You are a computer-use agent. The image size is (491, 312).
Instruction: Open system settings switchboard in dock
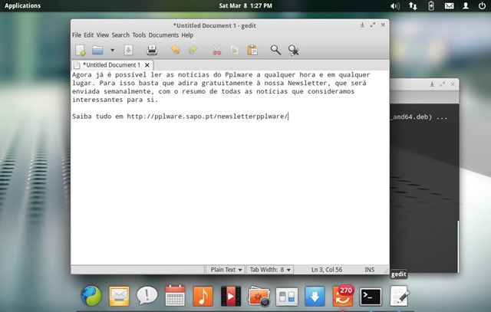tap(287, 297)
